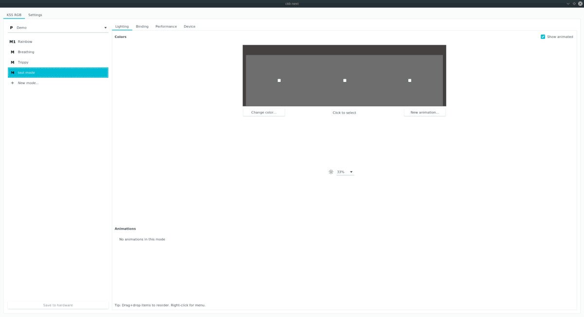Select the right lighting zone square
Screen dimensions: 584x317
410,81
